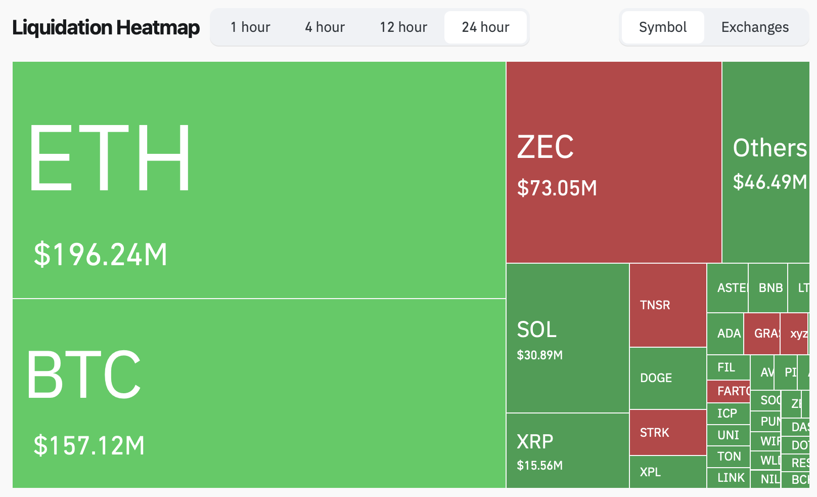Image resolution: width=817 pixels, height=497 pixels.
Task: Choose the 12 hour timeframe
Action: pos(403,27)
